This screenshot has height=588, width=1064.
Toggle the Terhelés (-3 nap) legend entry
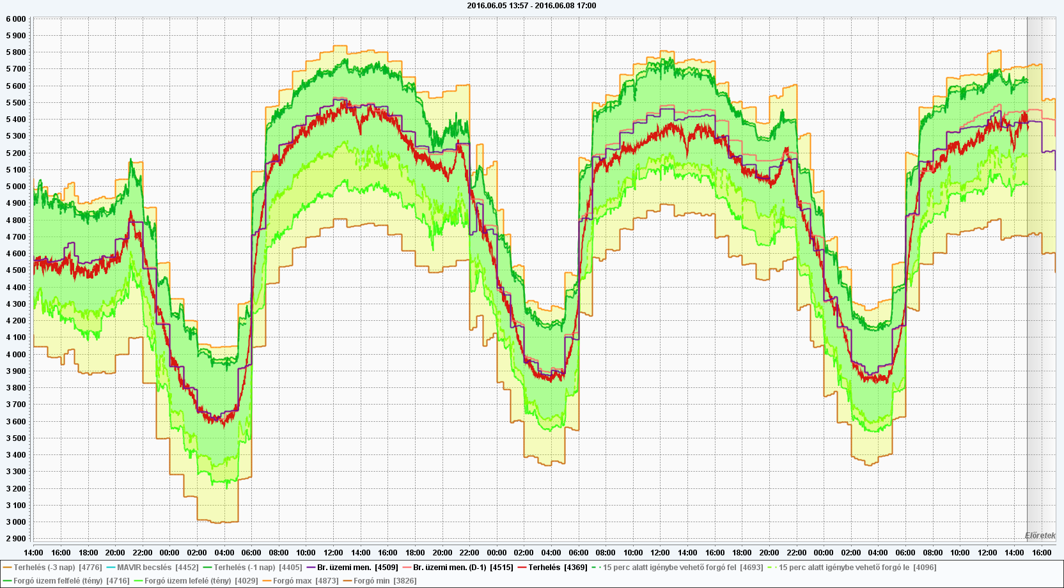52,568
